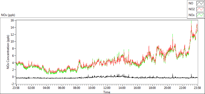205x94 pixels.
Task: Select the NOx Concentration (ppb) axis label
Action: click(x=8, y=52)
